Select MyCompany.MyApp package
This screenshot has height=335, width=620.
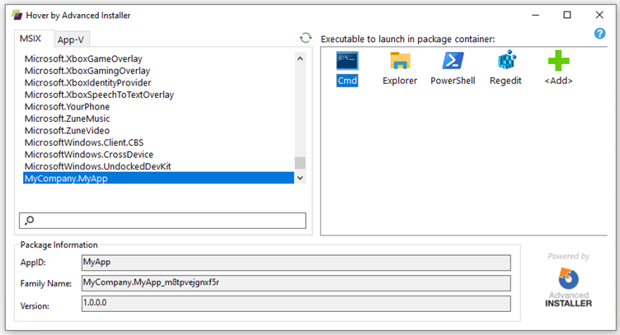158,178
